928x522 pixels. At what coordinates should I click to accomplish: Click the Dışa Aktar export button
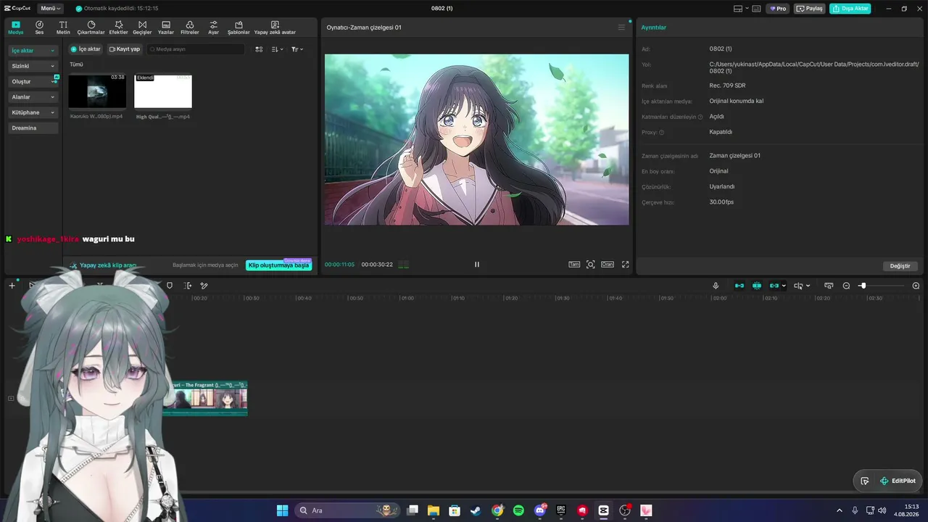tap(850, 9)
